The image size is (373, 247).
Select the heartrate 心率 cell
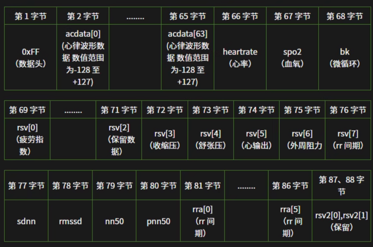pyautogui.click(x=240, y=56)
